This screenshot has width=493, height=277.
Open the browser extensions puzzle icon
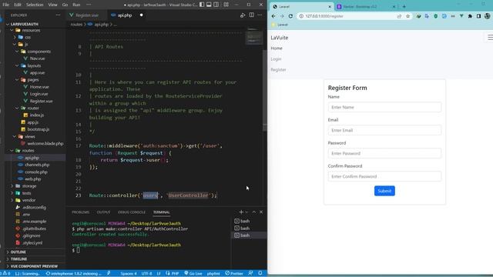[x=470, y=16]
